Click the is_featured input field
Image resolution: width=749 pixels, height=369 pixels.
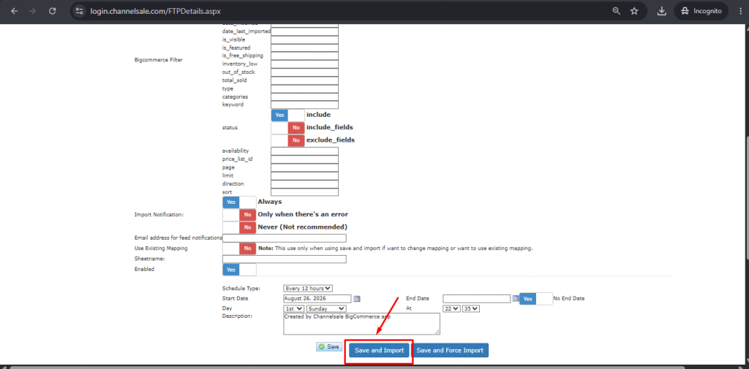(305, 47)
